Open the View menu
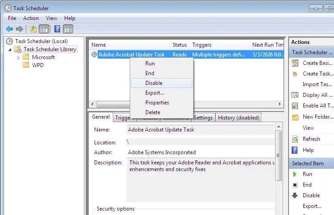 click(51, 18)
